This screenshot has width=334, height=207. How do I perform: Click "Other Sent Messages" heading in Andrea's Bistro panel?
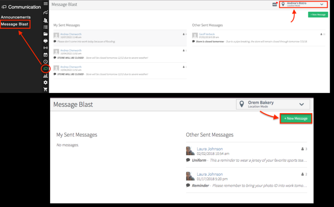pyautogui.click(x=207, y=25)
